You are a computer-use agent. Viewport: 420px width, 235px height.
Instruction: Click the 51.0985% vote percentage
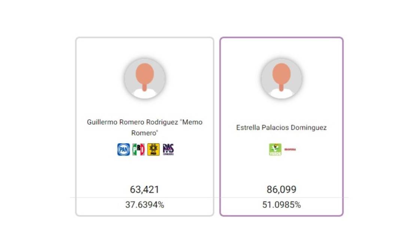point(281,205)
